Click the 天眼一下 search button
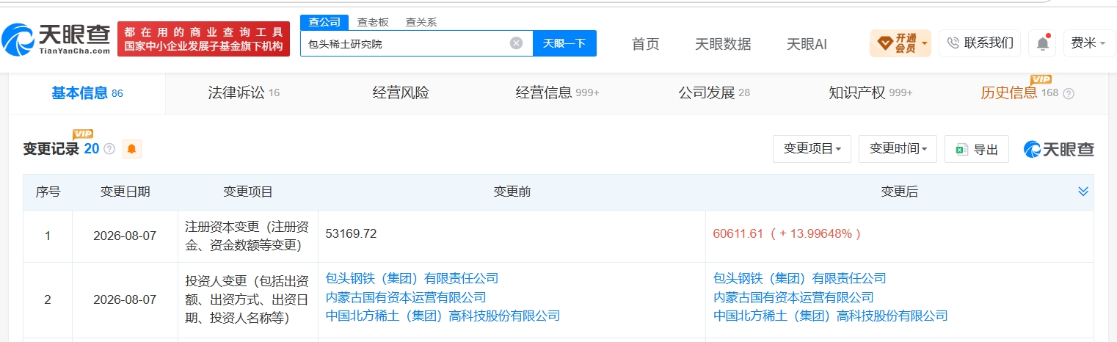1117x342 pixels. pyautogui.click(x=564, y=43)
